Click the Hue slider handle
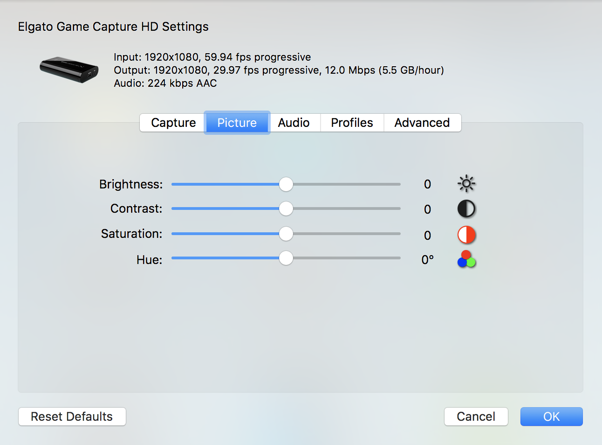 [286, 258]
